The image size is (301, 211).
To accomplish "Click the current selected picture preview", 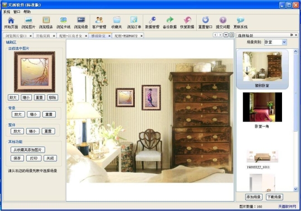I will (x=35, y=72).
